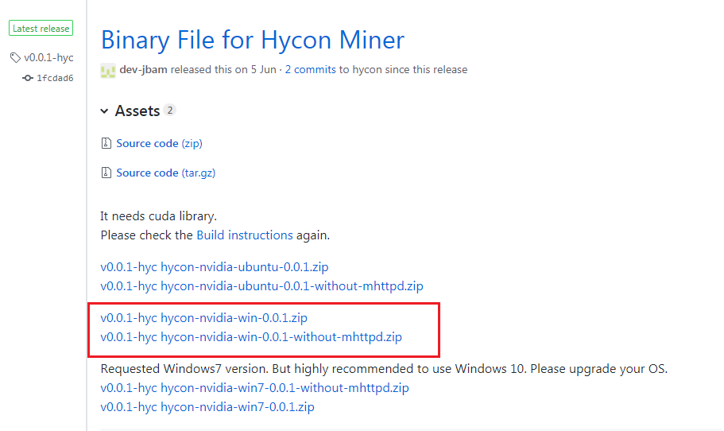The width and height of the screenshot is (724, 431).
Task: Click the archive icon for Source code (tar.gz)
Action: [106, 173]
